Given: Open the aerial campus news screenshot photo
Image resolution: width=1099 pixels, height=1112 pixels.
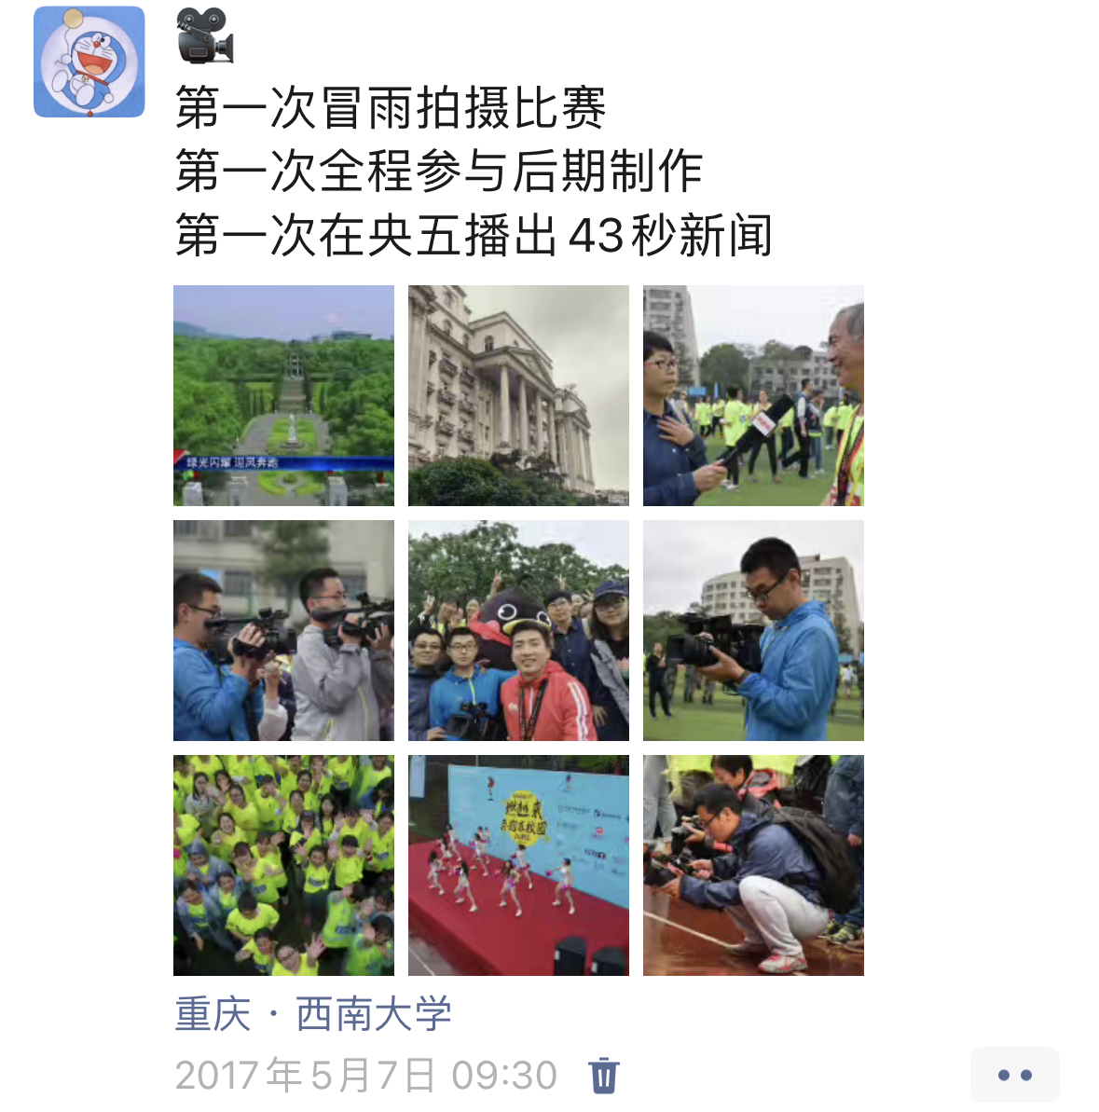Looking at the screenshot, I should [283, 396].
